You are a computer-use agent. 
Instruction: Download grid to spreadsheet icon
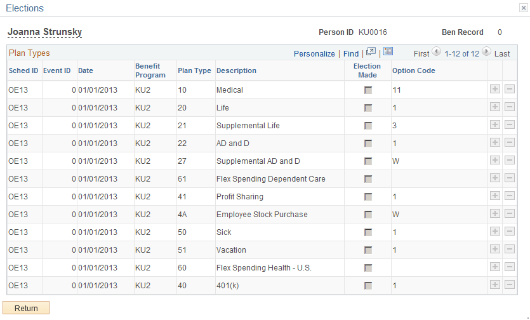pyautogui.click(x=388, y=52)
